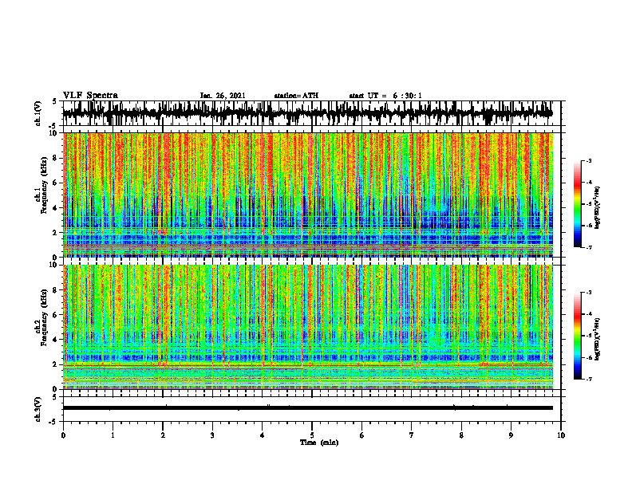Click the ch.1(V) axis label at top
The height and width of the screenshot is (488, 632).
pos(38,113)
